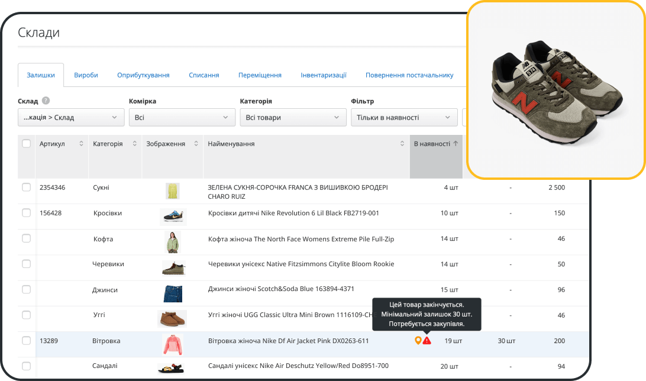Open the Категорія dropdown with Всі товари

293,117
